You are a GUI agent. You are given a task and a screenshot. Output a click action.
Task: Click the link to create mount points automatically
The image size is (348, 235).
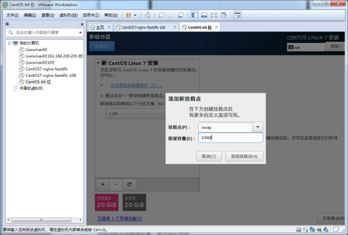tap(137, 85)
